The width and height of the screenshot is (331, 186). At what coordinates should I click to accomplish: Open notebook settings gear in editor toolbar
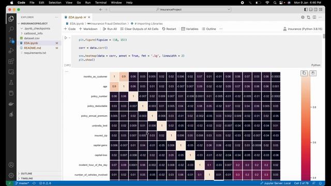tap(303, 17)
